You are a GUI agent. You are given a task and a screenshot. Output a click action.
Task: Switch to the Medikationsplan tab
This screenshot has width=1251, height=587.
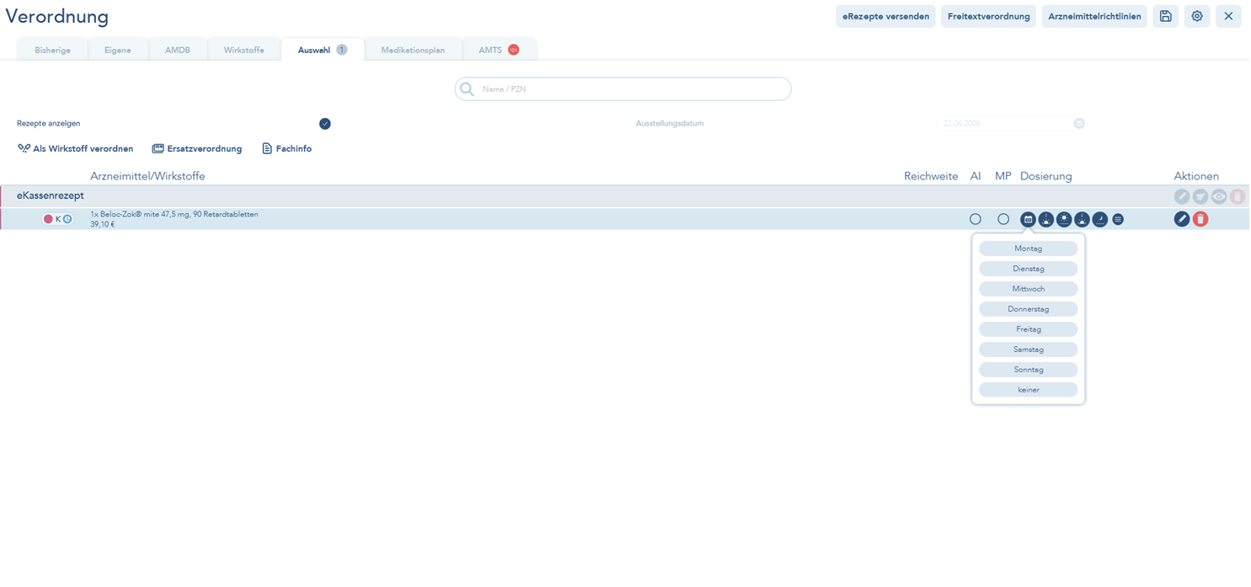point(413,51)
